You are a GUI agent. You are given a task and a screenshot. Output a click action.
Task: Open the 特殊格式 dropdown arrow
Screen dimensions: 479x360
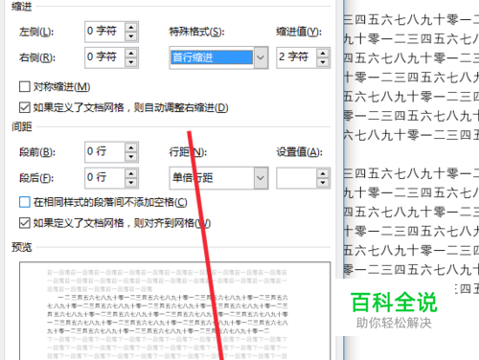[261, 57]
